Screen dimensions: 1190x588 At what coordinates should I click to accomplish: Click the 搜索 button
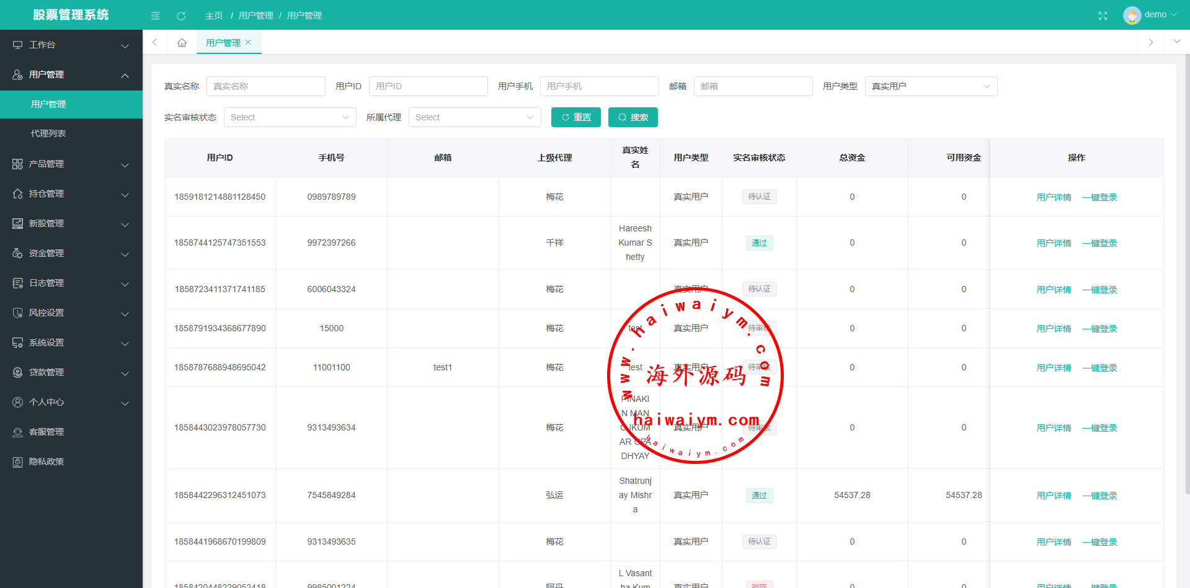pos(633,117)
